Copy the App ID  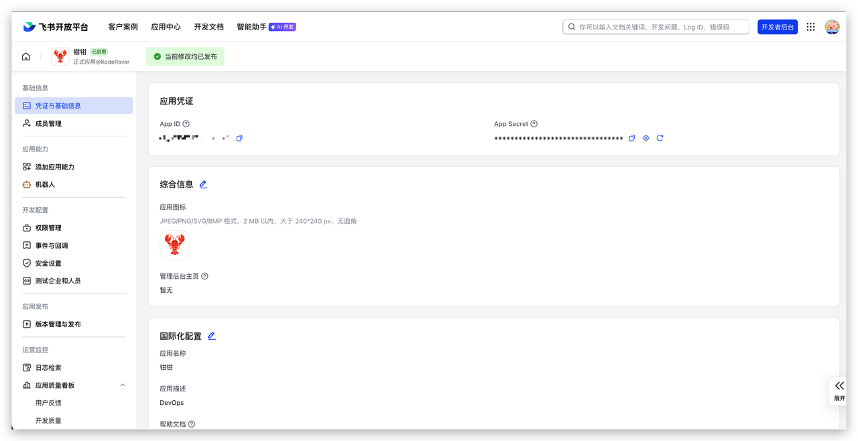pos(239,138)
